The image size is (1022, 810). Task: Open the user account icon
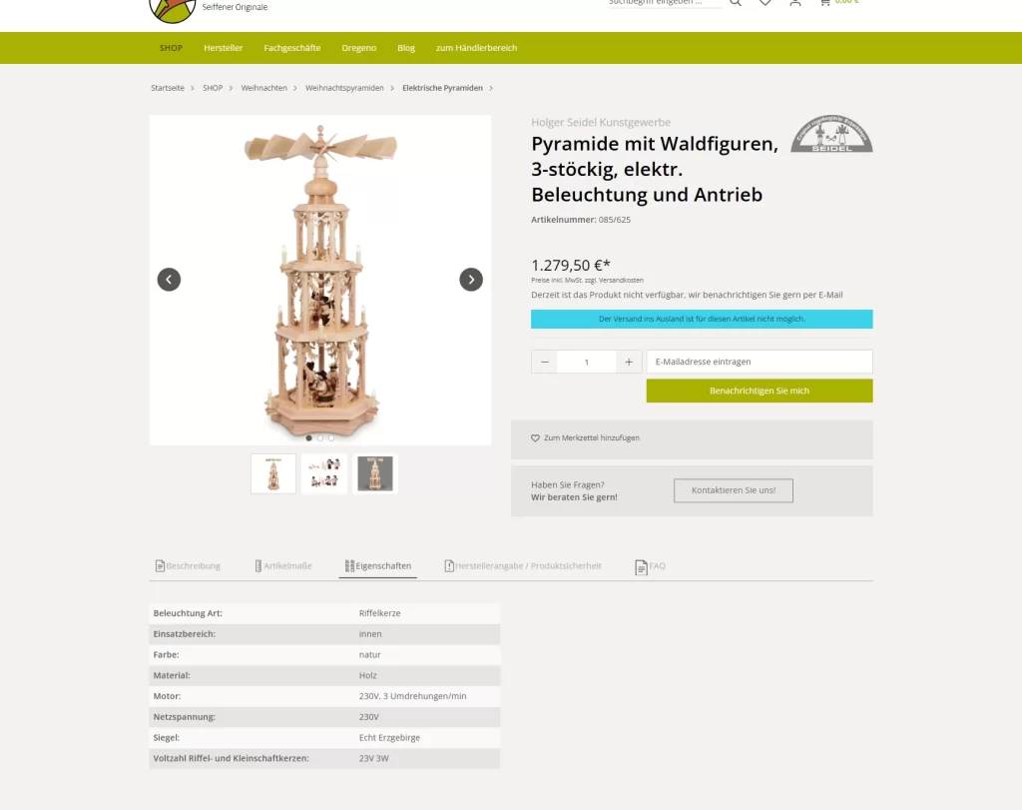pos(795,3)
